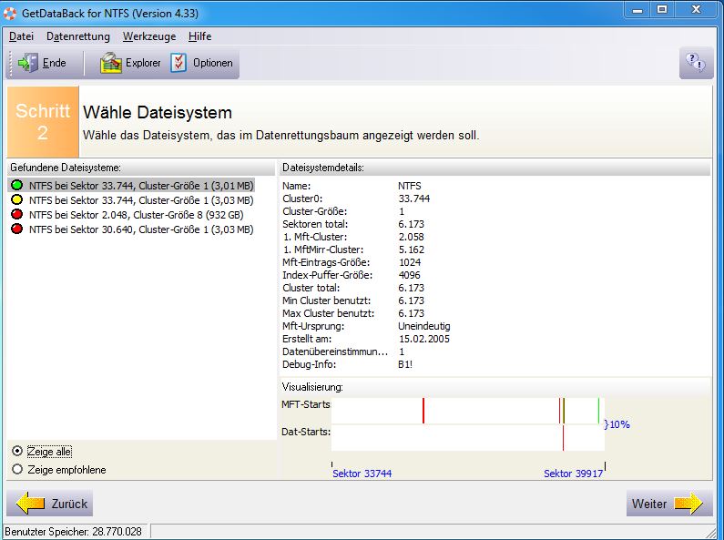Click 1. MftMirr-Cluster value 5.162
This screenshot has height=540, width=724.
(x=411, y=250)
